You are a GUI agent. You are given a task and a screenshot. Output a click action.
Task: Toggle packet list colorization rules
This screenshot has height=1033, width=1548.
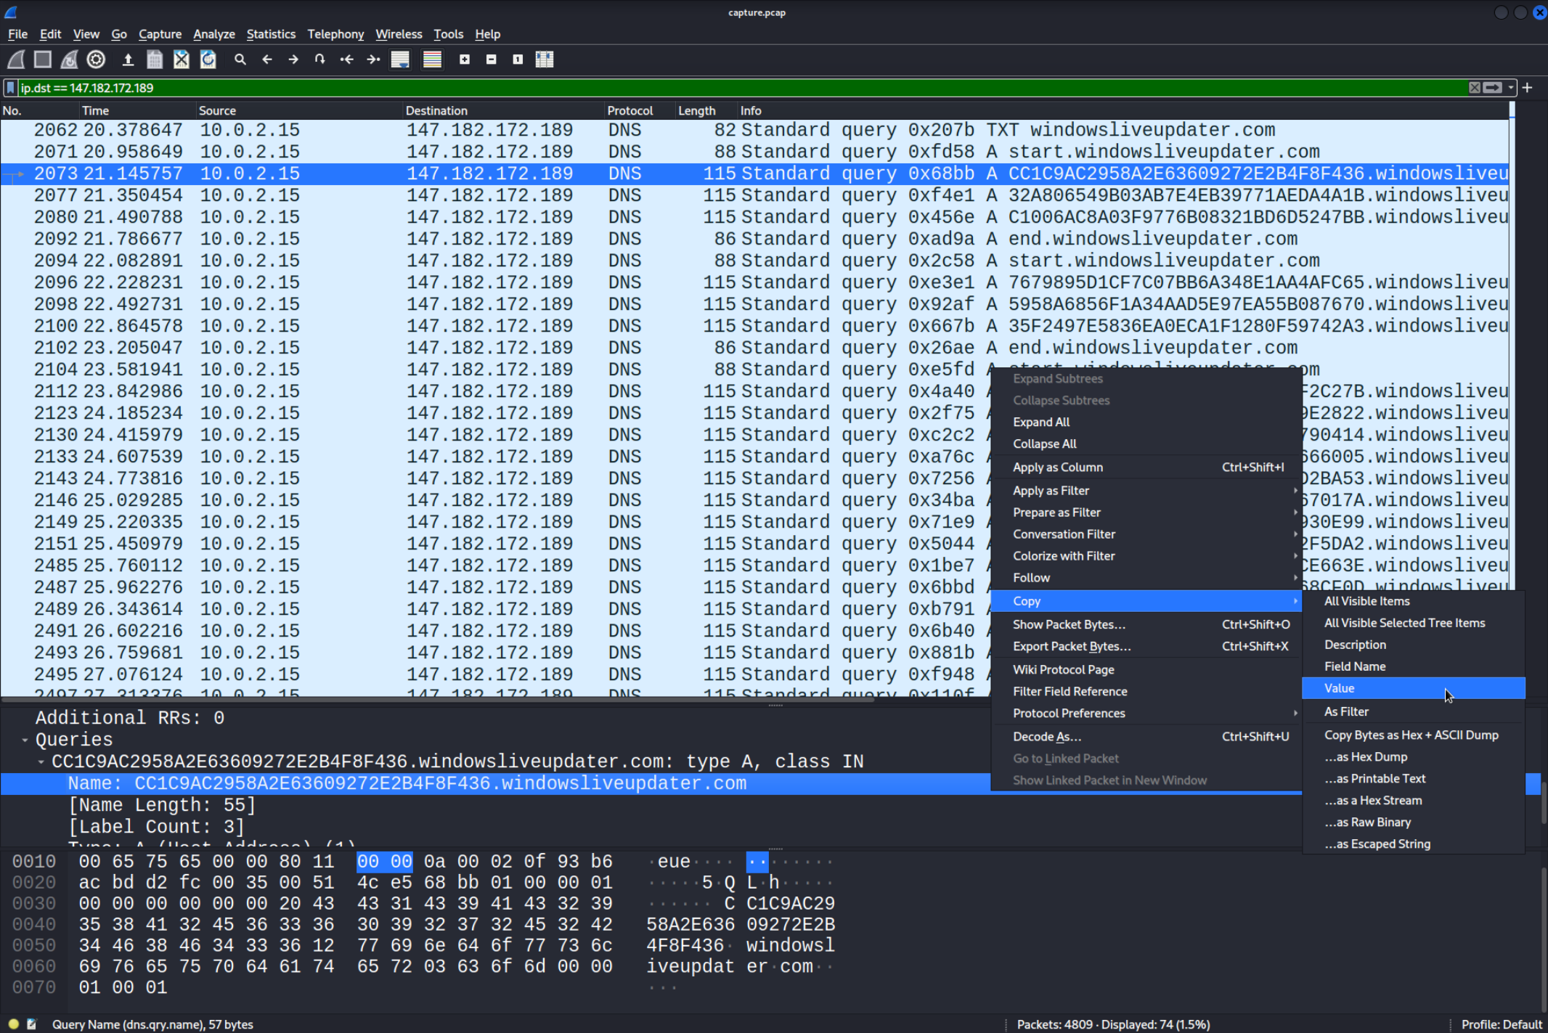pos(432,60)
